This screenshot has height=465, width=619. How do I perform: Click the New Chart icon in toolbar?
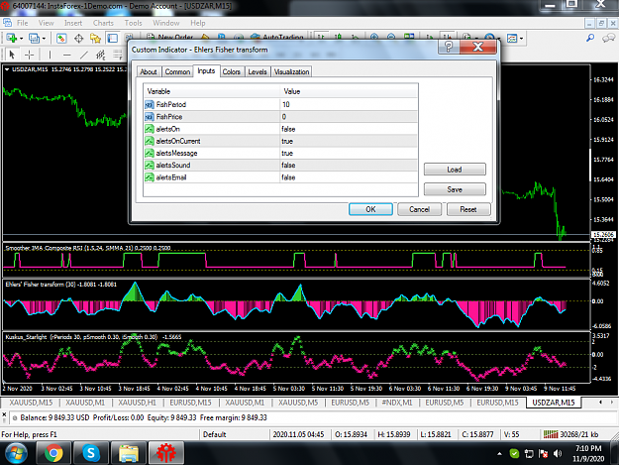pyautogui.click(x=11, y=39)
